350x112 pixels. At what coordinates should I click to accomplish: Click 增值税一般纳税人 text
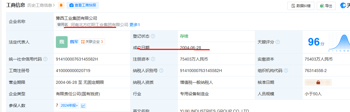tap(196, 82)
